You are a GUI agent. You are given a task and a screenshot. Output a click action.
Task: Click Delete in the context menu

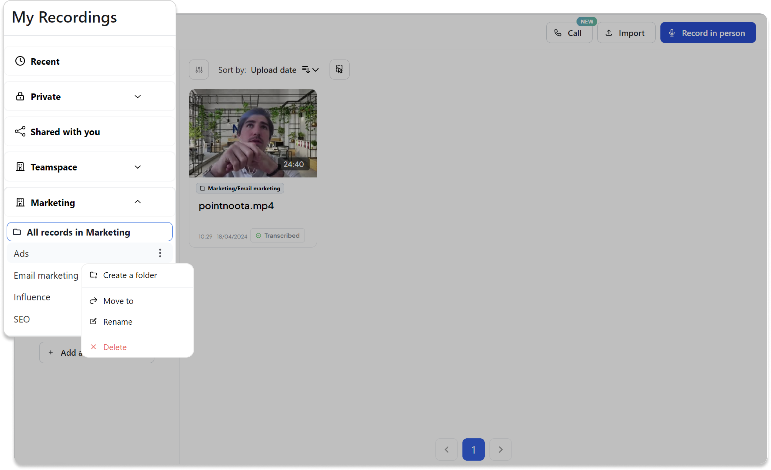(114, 347)
